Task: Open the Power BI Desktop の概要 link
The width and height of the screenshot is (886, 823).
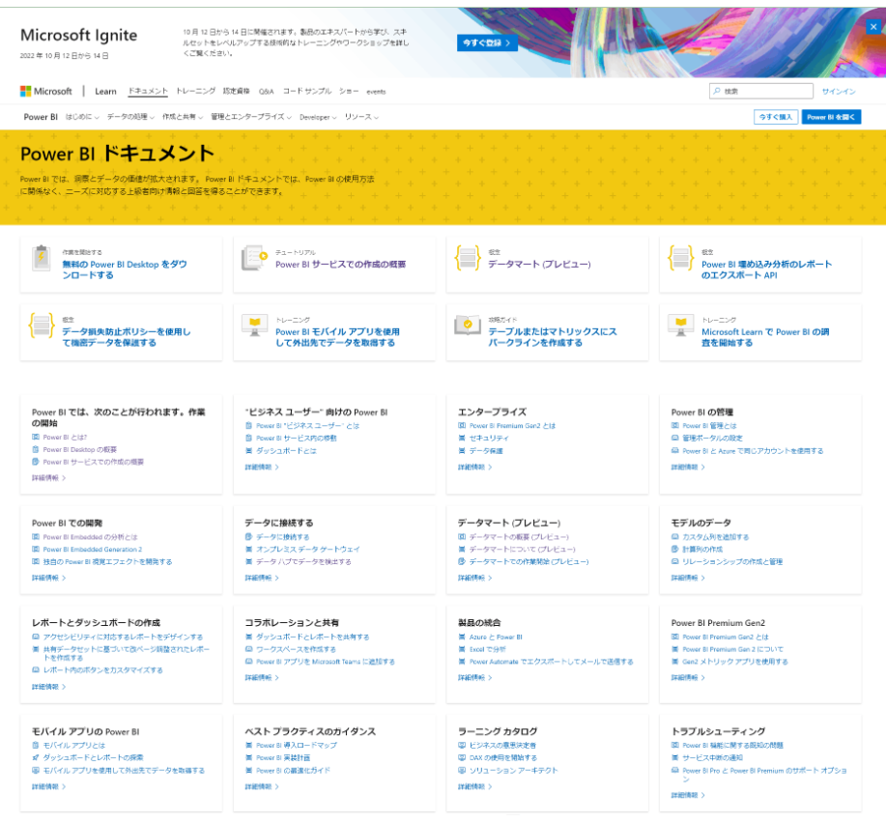Action: pyautogui.click(x=79, y=449)
